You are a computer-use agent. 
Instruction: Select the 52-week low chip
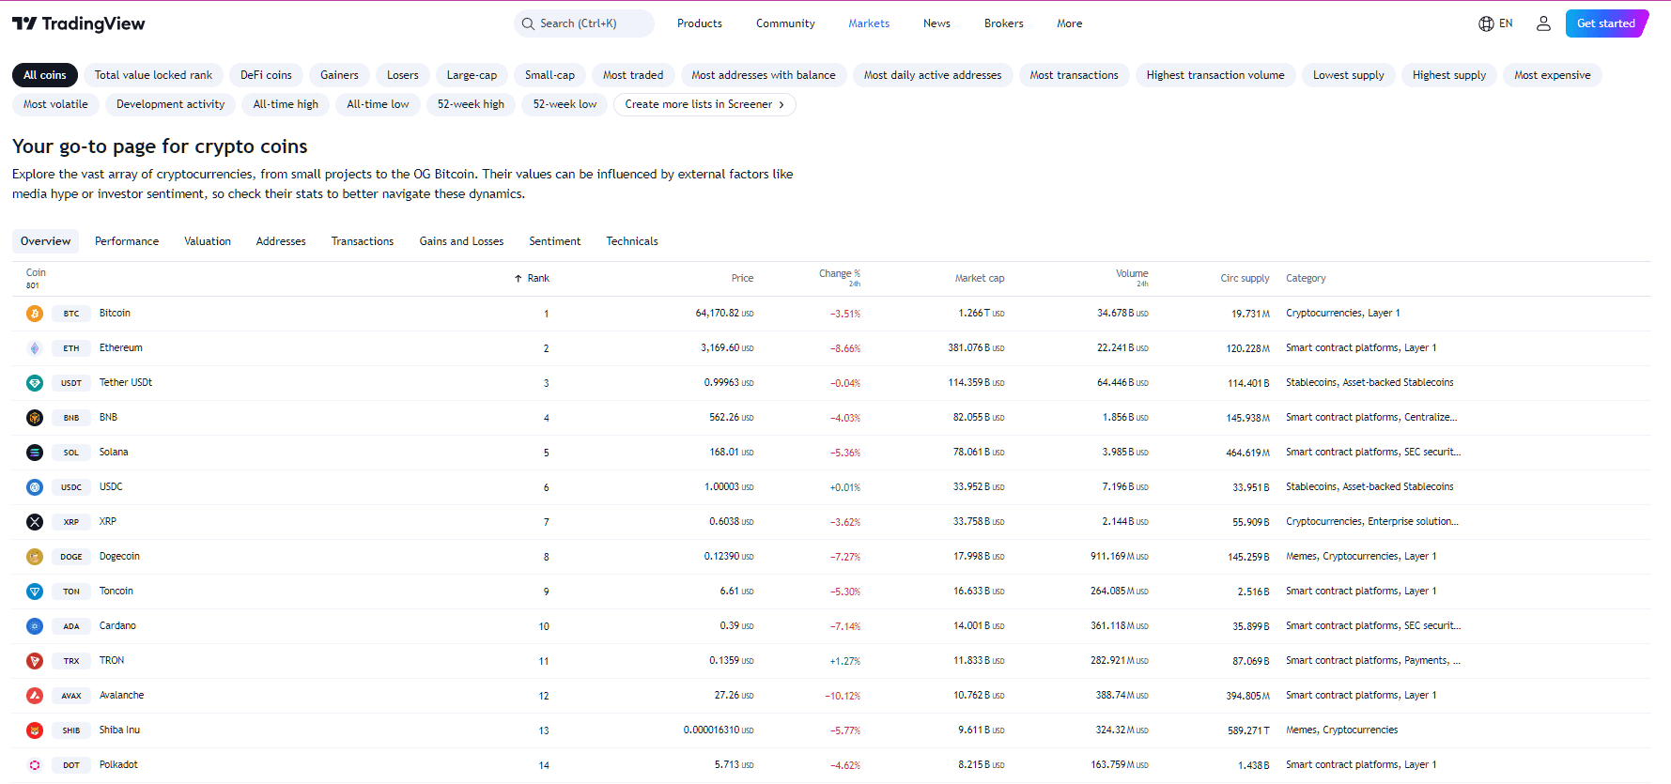[565, 104]
